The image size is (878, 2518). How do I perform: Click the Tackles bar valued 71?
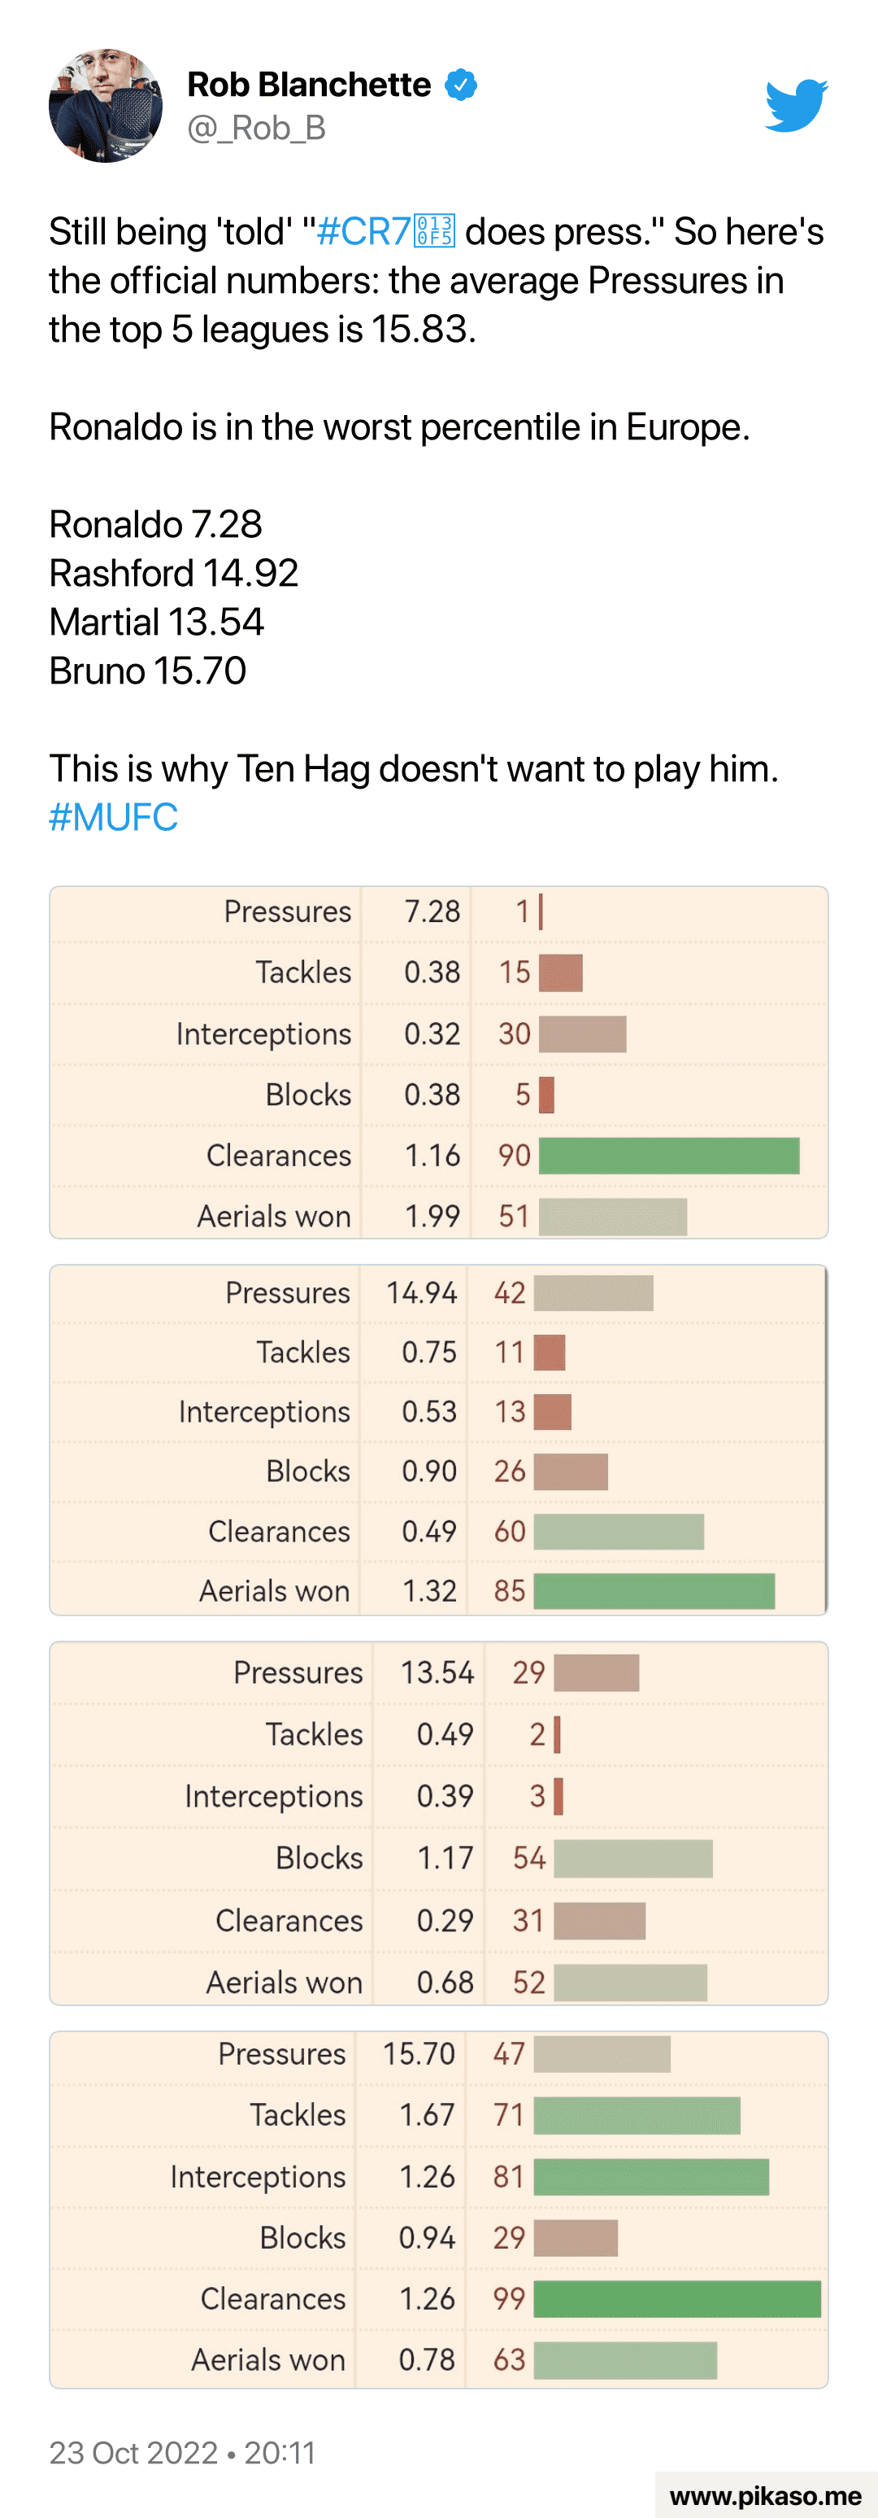(637, 2115)
